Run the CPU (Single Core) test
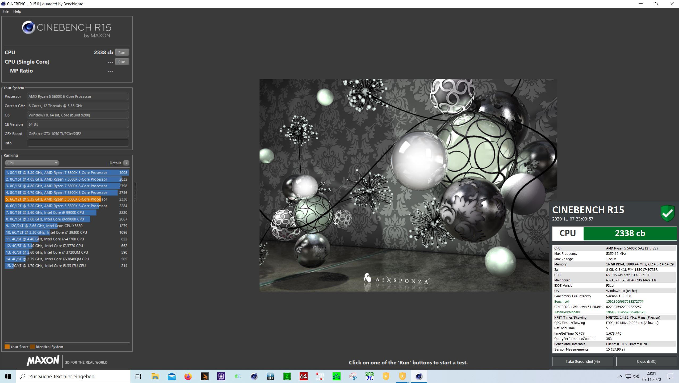679x383 pixels. coord(122,62)
